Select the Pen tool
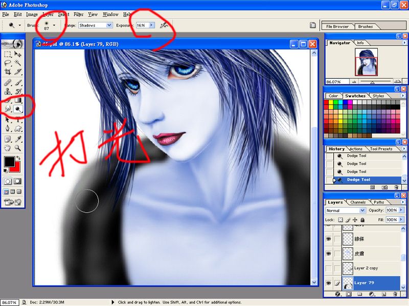This screenshot has height=306, width=409. tap(8, 129)
